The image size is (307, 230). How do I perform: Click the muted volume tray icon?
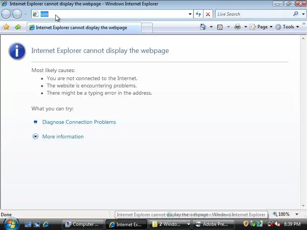pyautogui.click(x=277, y=224)
